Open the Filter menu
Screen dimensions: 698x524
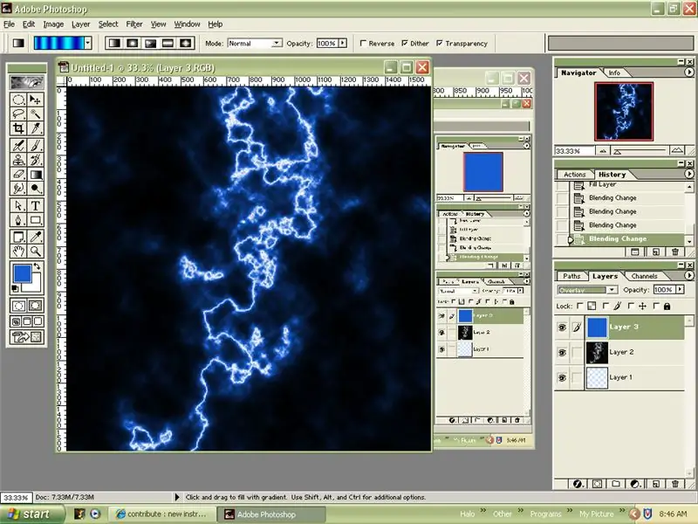coord(134,24)
